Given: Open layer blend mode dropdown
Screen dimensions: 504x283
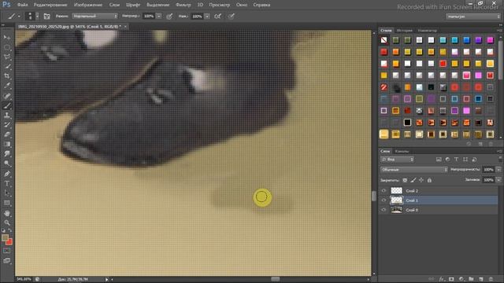Looking at the screenshot, I should [x=414, y=170].
